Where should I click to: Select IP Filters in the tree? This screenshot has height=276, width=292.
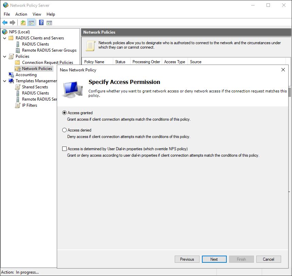click(x=30, y=105)
